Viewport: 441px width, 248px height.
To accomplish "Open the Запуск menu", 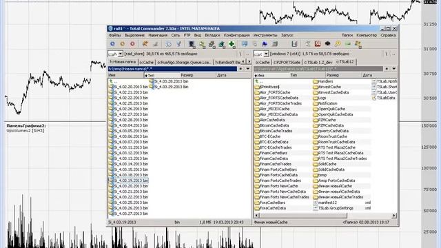I will coord(287,35).
